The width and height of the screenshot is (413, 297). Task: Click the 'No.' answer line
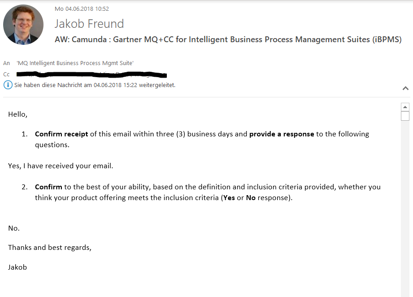[14, 228]
